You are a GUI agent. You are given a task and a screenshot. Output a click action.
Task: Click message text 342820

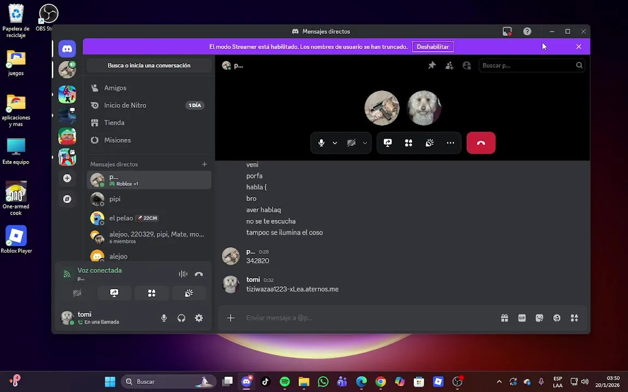click(257, 261)
